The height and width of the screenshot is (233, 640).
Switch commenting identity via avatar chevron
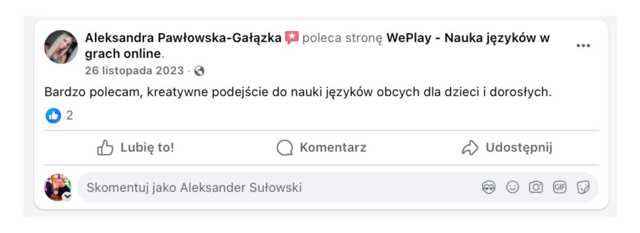click(67, 196)
